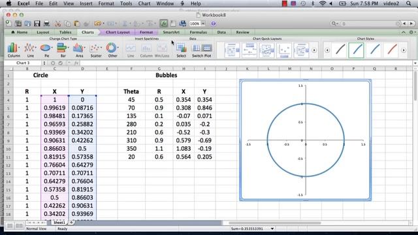The height and width of the screenshot is (235, 418).
Task: Click the Select data icon
Action: point(182,50)
